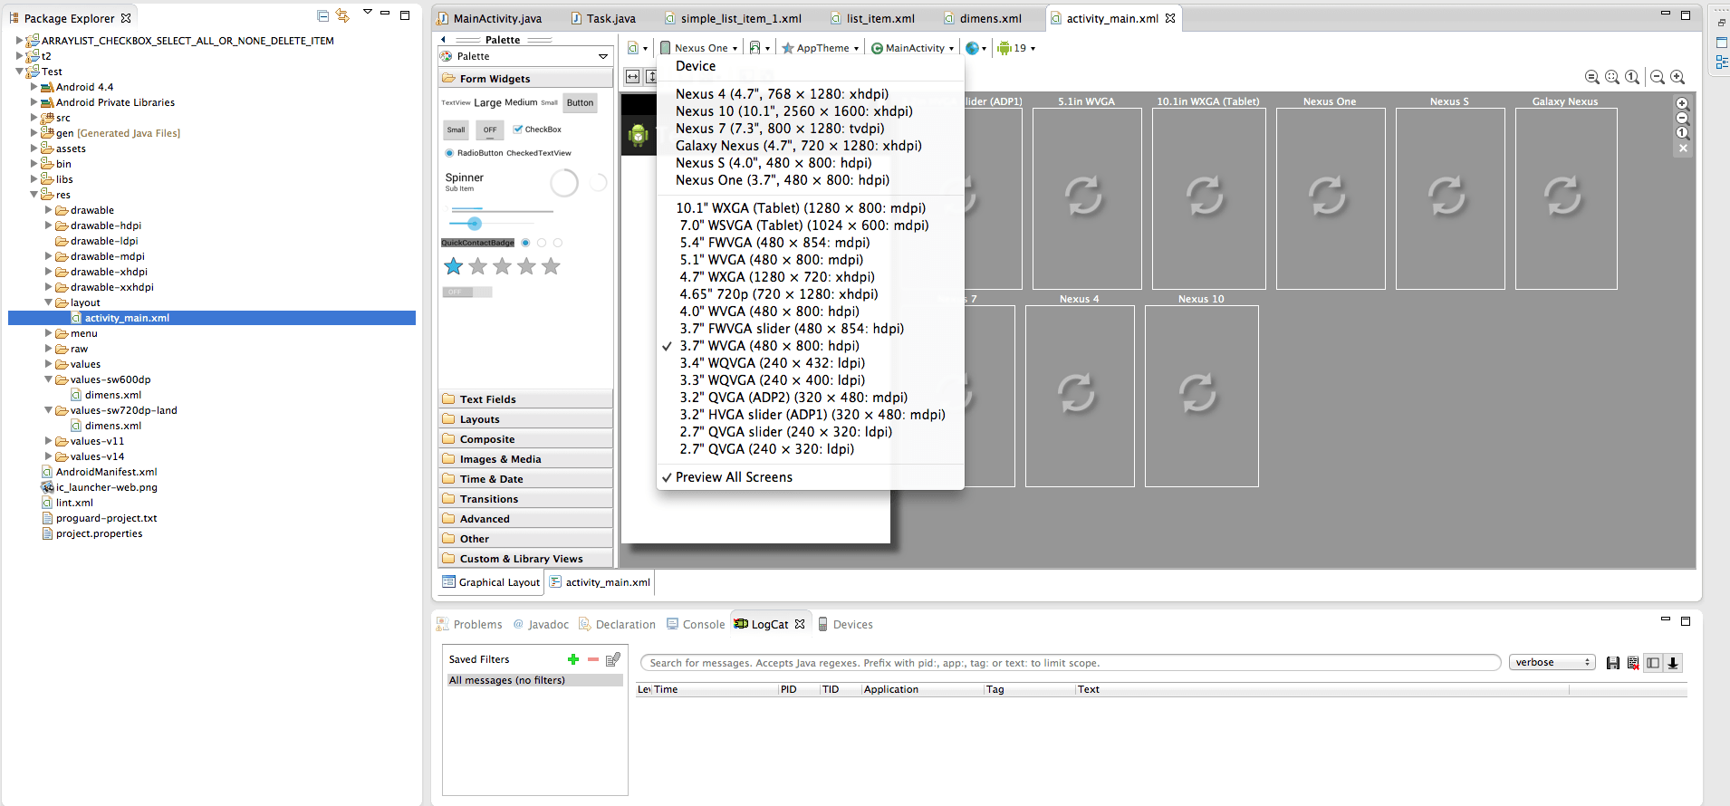Clear the LogCat log
Screen dimensions: 1730x806
[x=1633, y=663]
